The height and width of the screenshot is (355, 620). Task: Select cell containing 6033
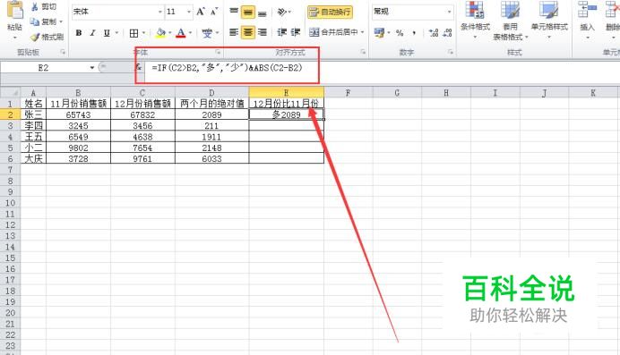[x=212, y=158]
